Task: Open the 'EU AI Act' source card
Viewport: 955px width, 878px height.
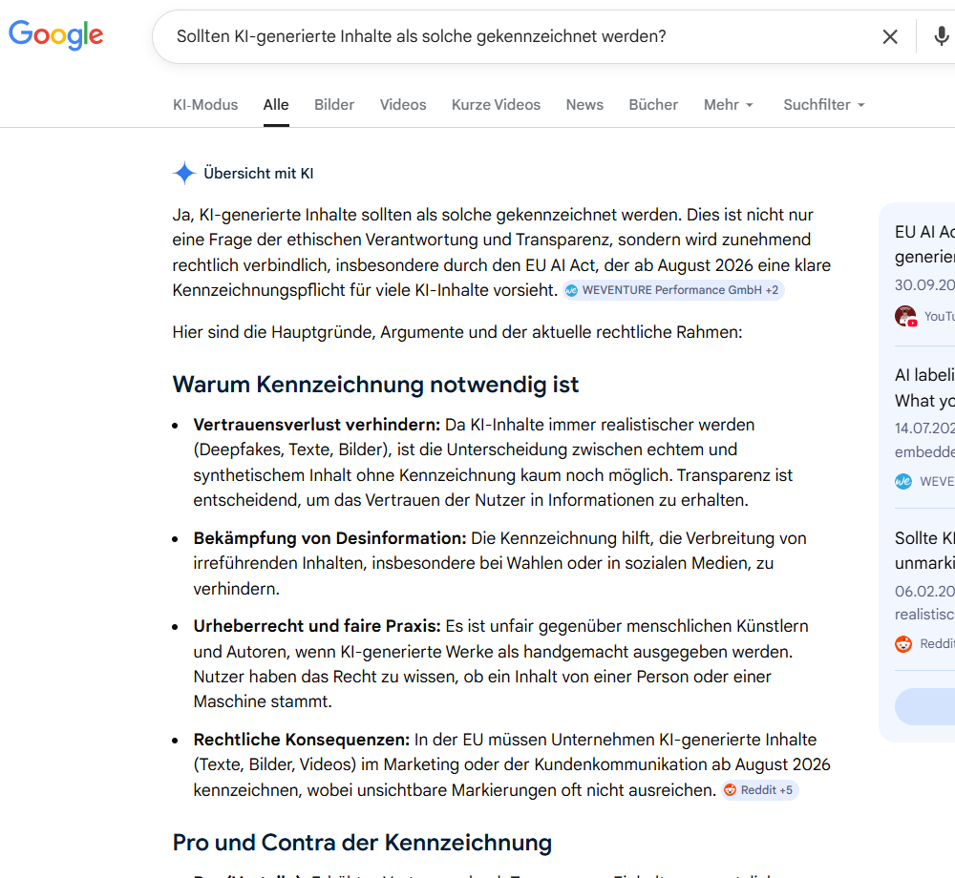Action: coord(924,244)
